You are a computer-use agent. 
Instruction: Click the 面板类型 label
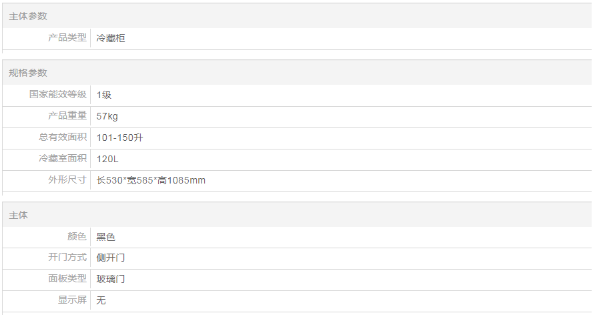point(67,279)
